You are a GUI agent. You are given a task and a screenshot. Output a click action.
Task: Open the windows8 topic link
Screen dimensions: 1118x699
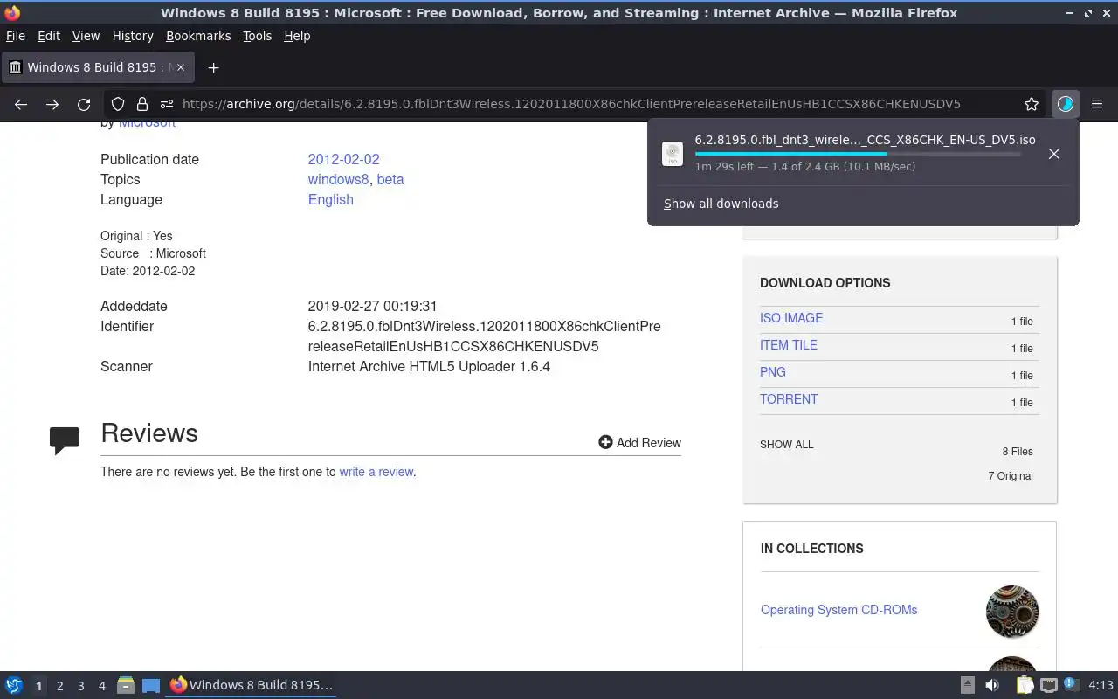click(339, 179)
